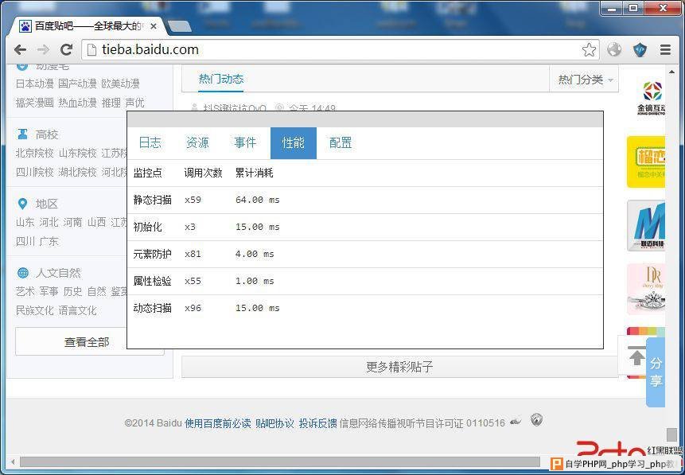Open the yellow ad thumbnail on the right
Image resolution: width=685 pixels, height=475 pixels.
646,162
